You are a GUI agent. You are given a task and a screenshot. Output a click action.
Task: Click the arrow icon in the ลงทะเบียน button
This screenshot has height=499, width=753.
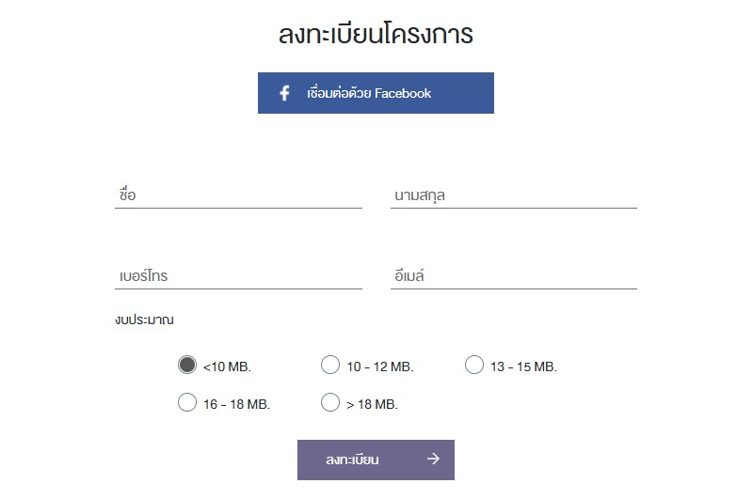[433, 460]
